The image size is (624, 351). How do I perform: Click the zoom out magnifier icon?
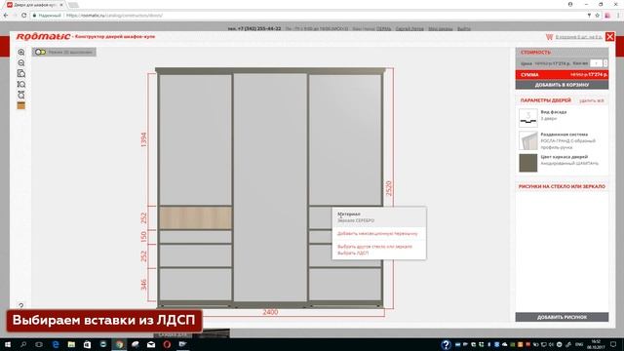coord(21,62)
